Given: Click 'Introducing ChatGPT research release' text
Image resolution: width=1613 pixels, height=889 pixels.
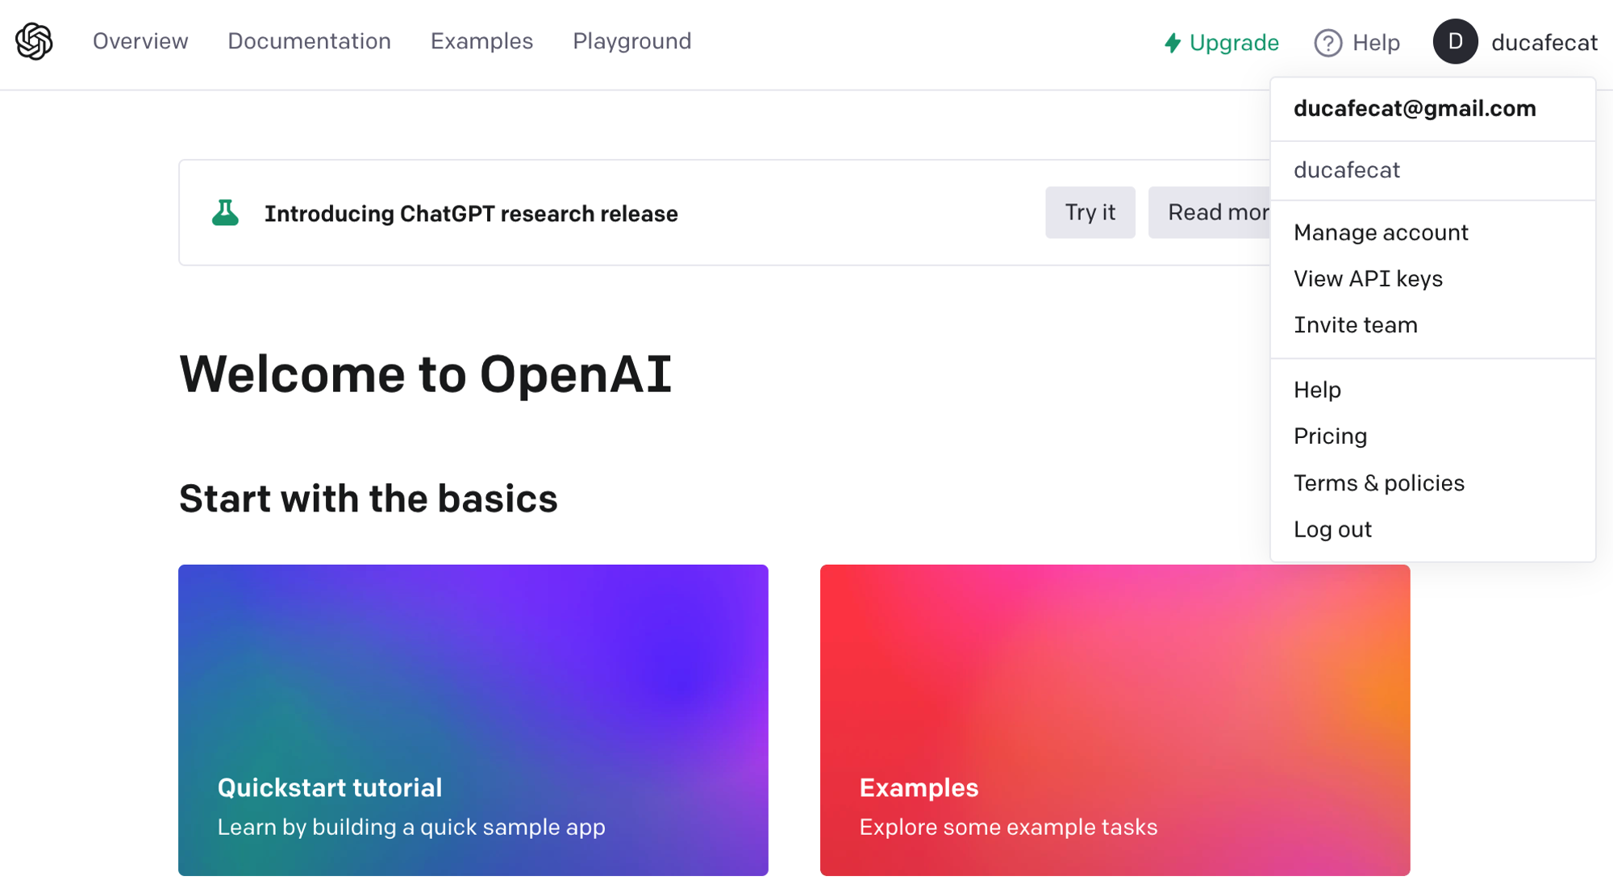Looking at the screenshot, I should 471,214.
